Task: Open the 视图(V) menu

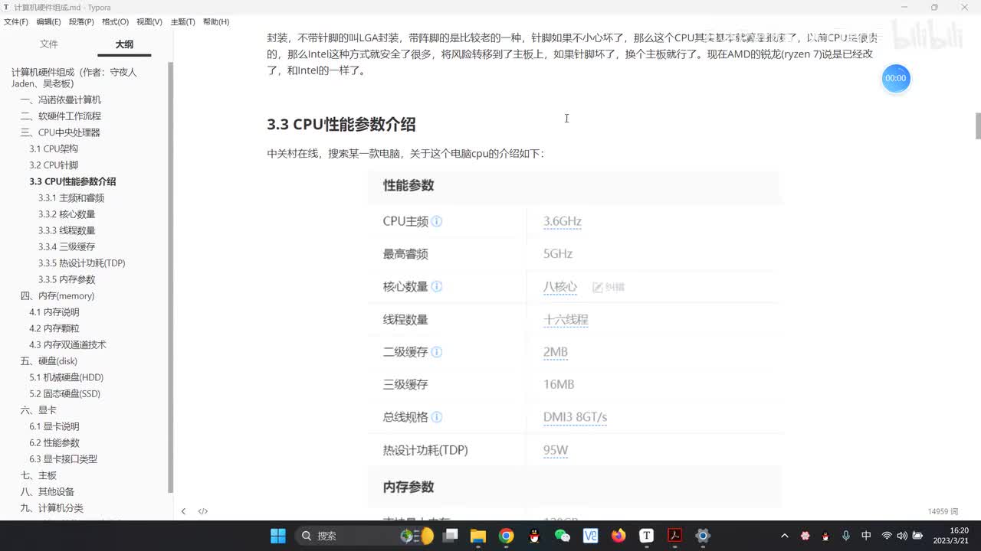Action: (149, 21)
